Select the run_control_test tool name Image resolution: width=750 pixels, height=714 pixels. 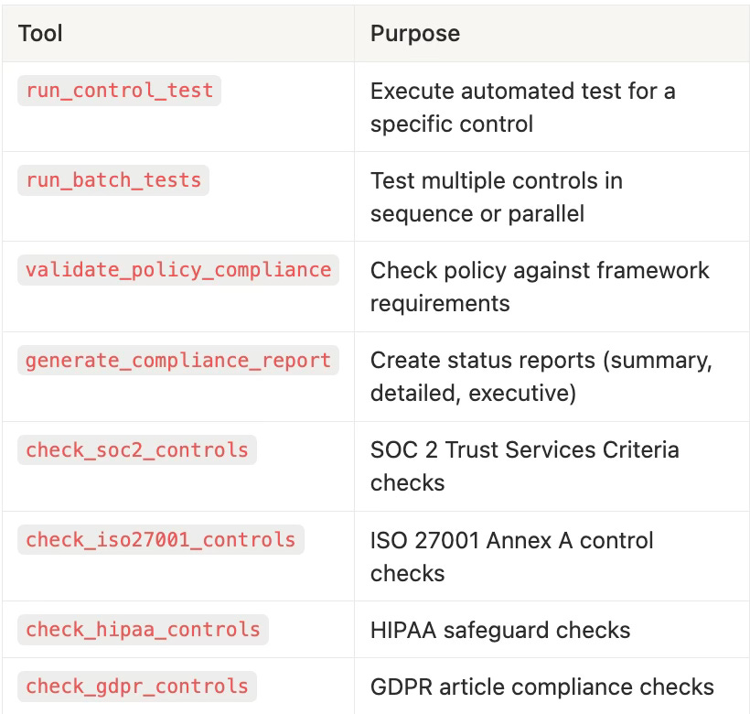point(119,91)
